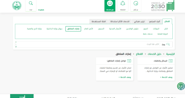
Task: Filter by 'الأمن العام' sector
Action: (89, 29)
